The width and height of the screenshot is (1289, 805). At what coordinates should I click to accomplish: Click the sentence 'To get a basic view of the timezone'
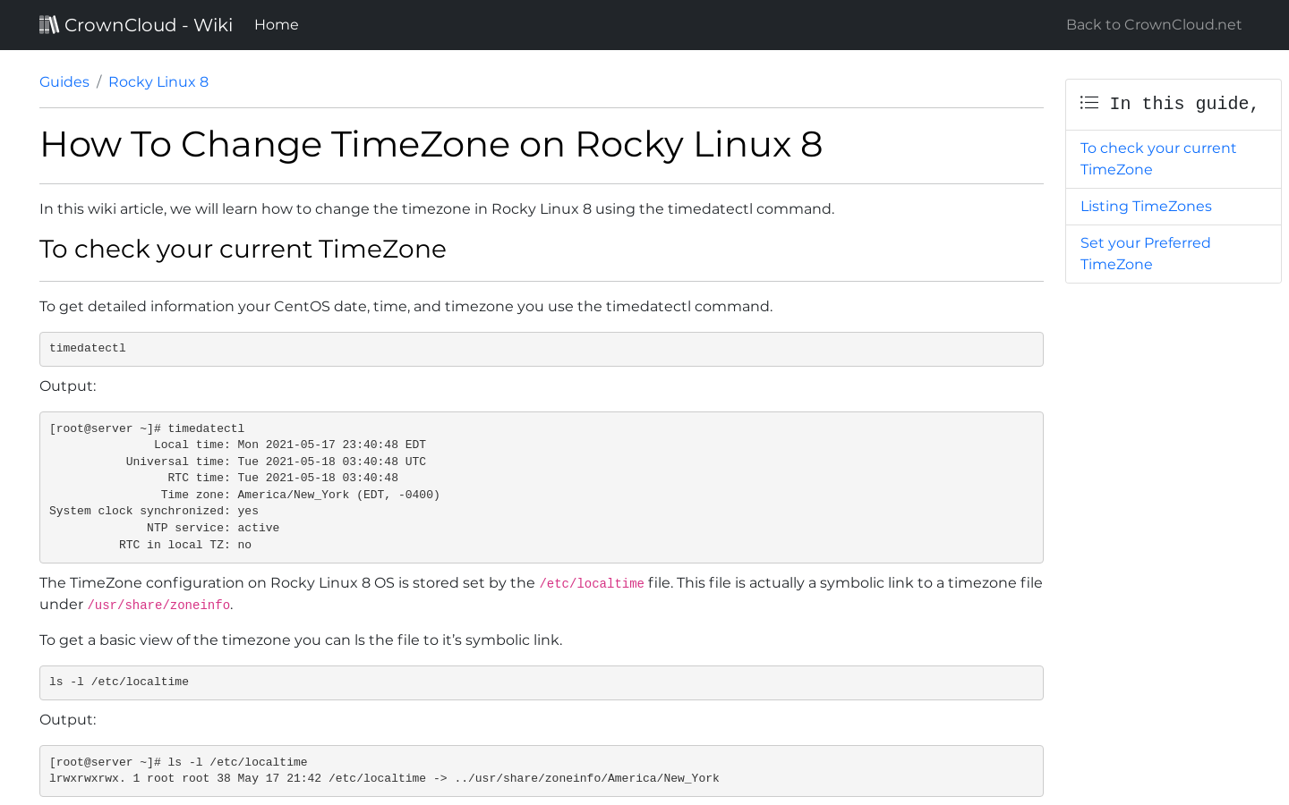pyautogui.click(x=301, y=640)
